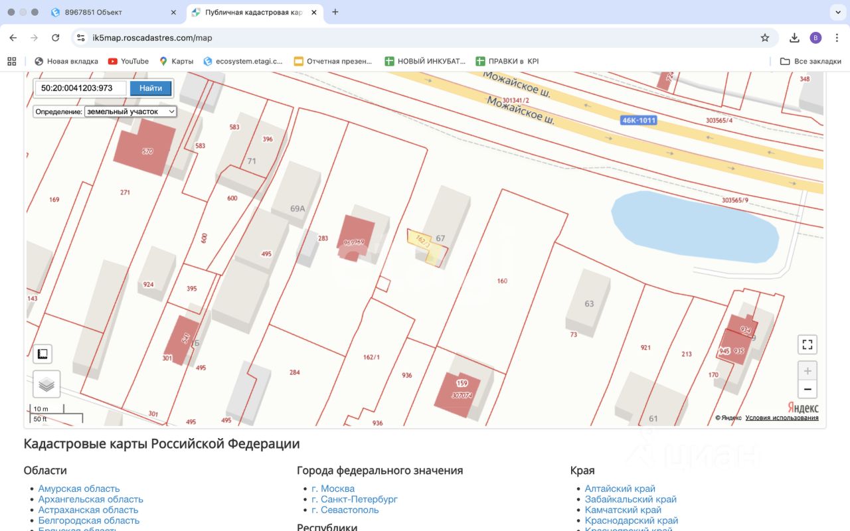
Task: Select the highlighted yellow parcel 162/3
Action: click(426, 244)
